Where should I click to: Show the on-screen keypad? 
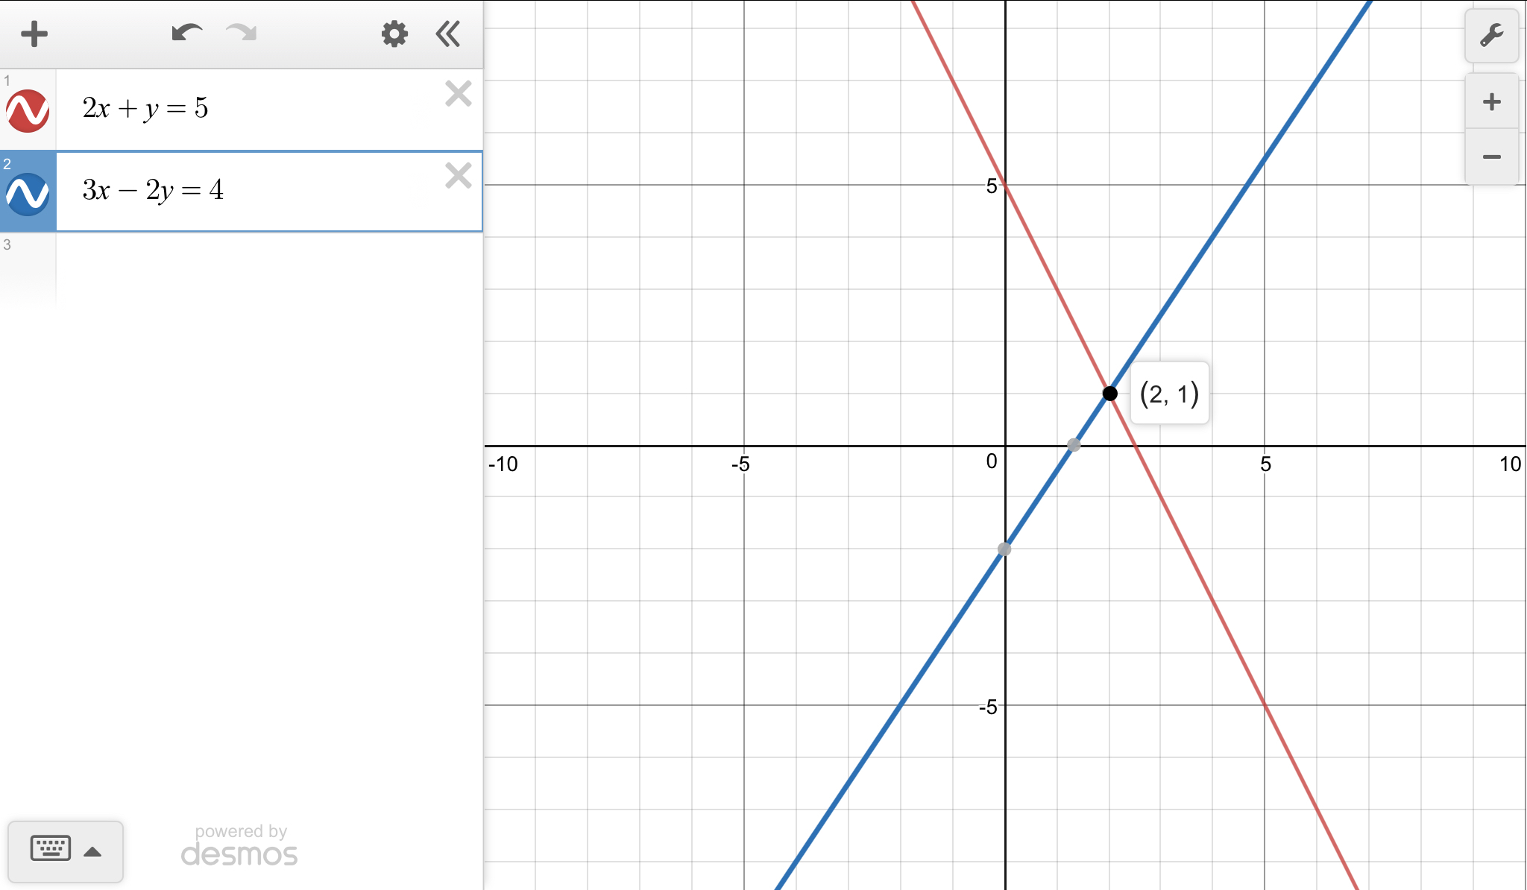click(x=51, y=850)
